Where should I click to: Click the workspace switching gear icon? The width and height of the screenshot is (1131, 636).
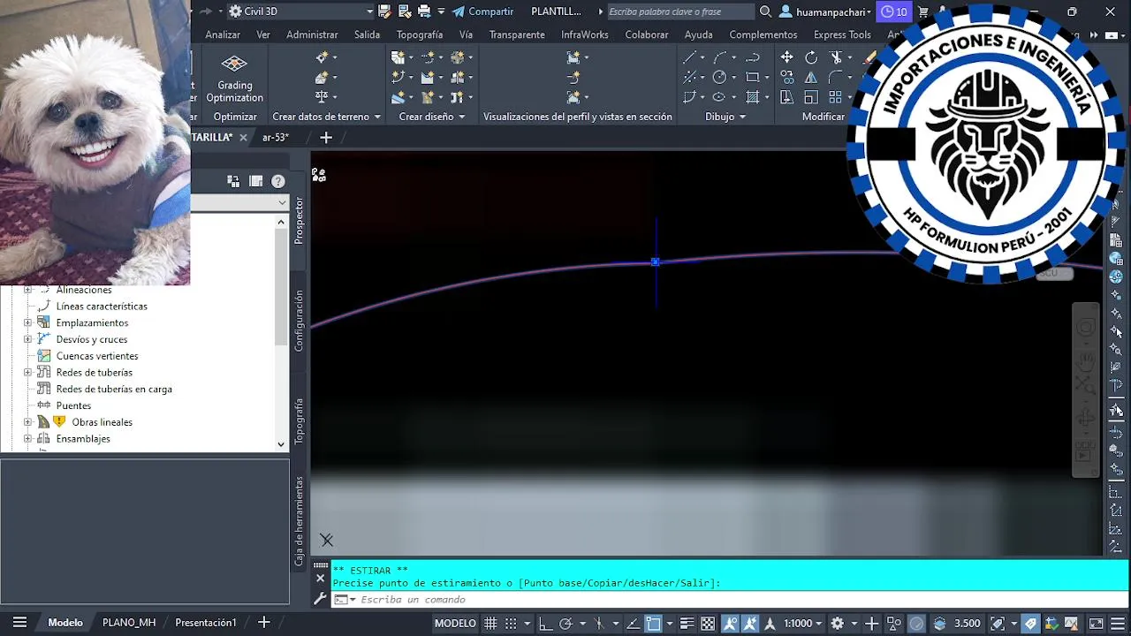tap(838, 623)
